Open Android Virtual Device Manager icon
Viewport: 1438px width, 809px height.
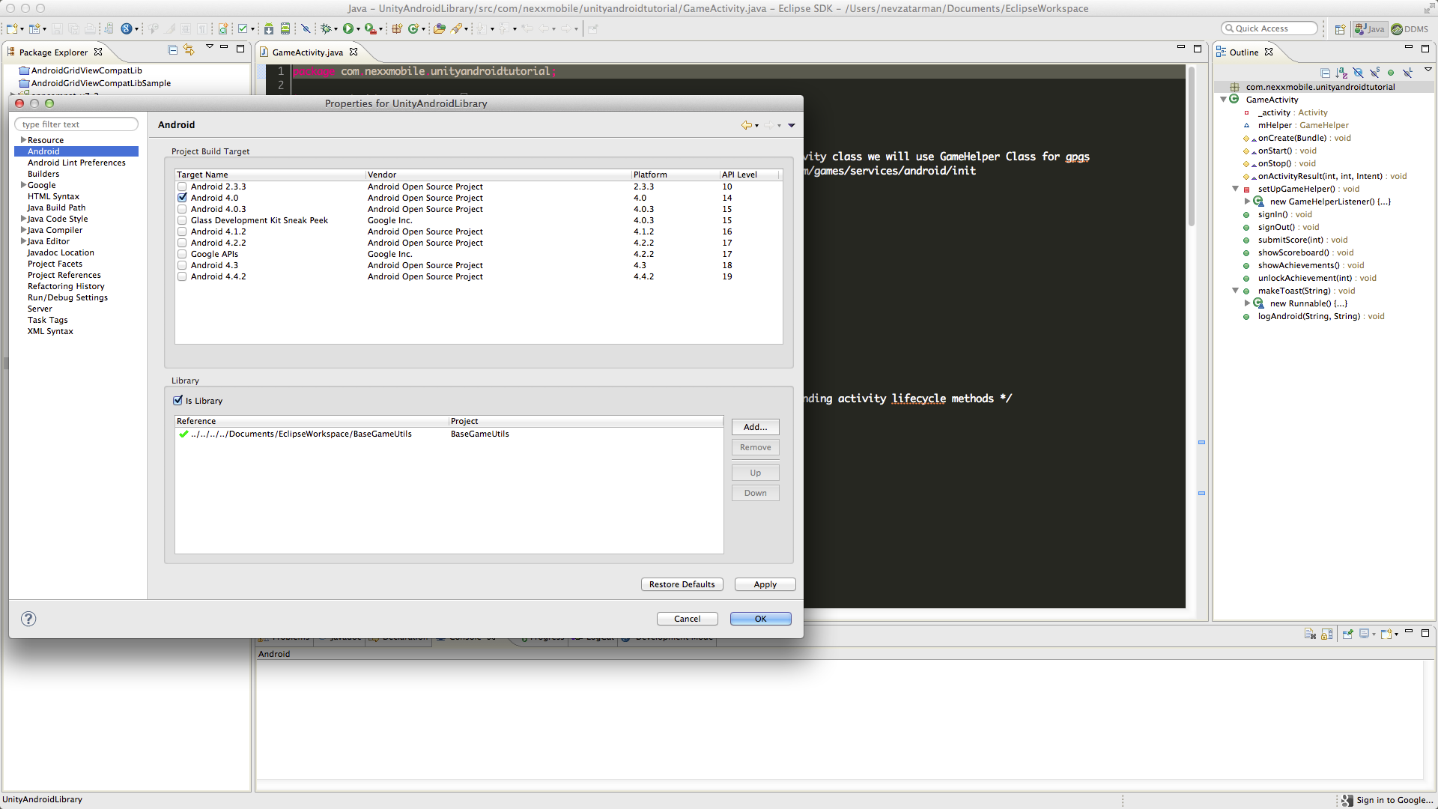(x=285, y=28)
